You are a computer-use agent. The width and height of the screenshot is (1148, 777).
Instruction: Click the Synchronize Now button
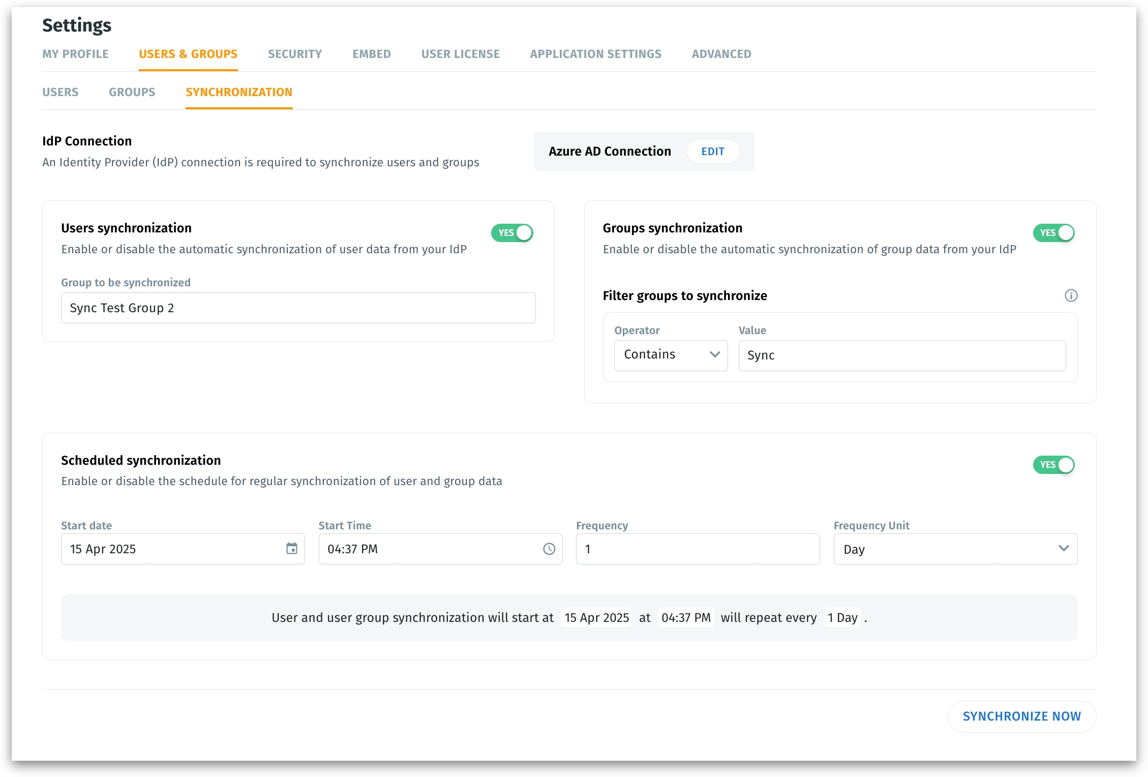point(1021,716)
